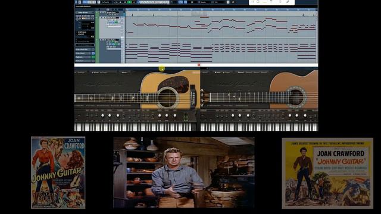Image resolution: width=381 pixels, height=214 pixels.
Task: Click the soundhole of the left Martin guitar
Action: point(167,97)
